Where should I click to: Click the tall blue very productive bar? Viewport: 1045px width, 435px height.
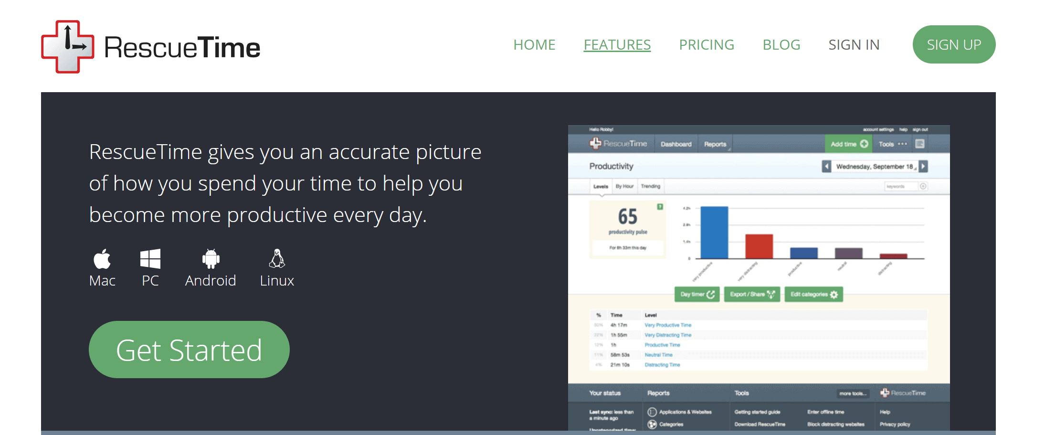714,233
